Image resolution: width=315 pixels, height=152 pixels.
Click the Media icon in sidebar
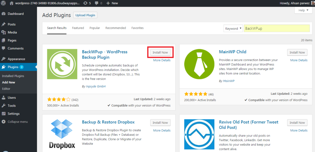pos(4,32)
